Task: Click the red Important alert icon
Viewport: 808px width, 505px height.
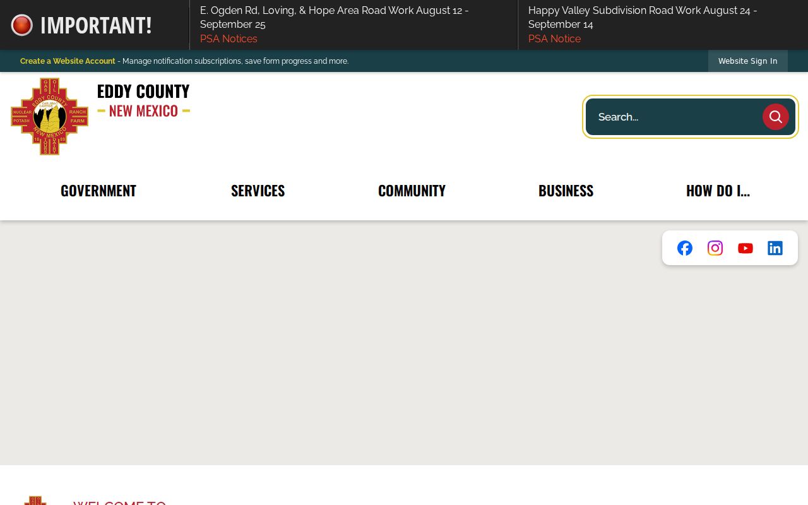Action: click(x=21, y=25)
